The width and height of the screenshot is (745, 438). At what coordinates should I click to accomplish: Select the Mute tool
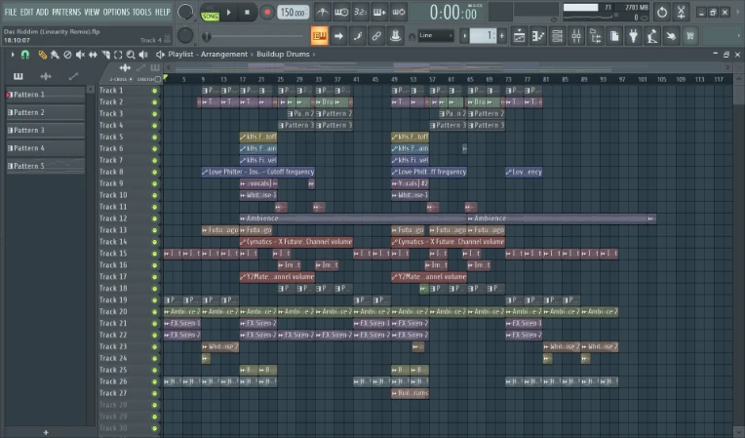click(80, 55)
